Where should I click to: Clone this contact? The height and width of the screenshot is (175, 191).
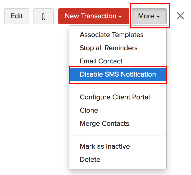89,110
